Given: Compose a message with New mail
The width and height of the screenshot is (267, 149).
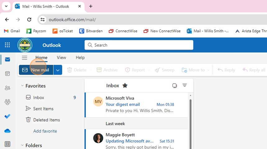Looking at the screenshot, I should [x=36, y=70].
